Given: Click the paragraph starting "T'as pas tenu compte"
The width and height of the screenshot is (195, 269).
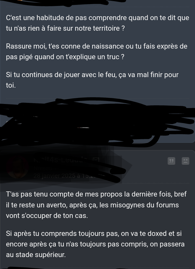Looking at the screenshot, I should [96, 205].
